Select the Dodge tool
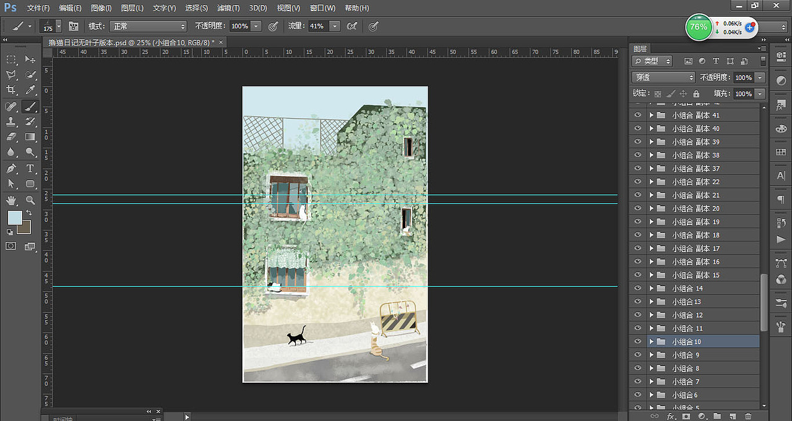Screen dimensions: 792x421 [30, 152]
